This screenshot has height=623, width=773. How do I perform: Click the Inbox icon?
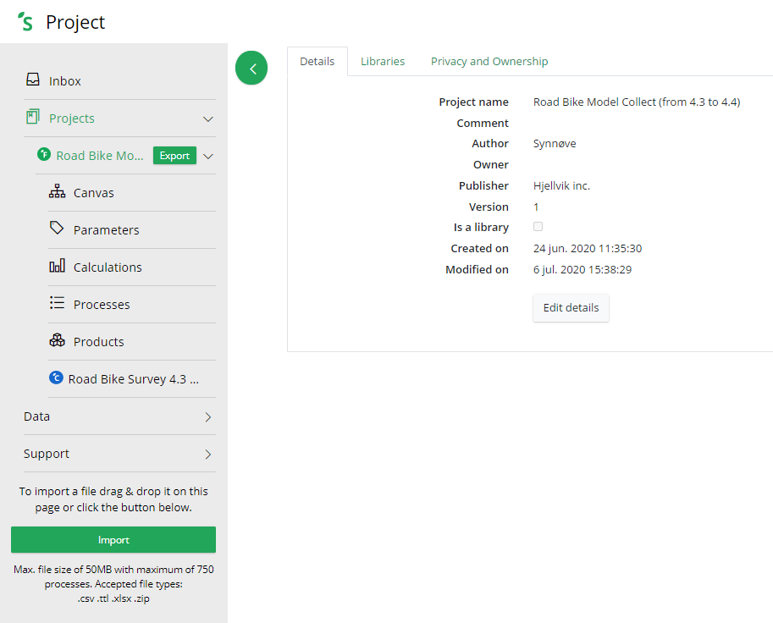[x=31, y=80]
